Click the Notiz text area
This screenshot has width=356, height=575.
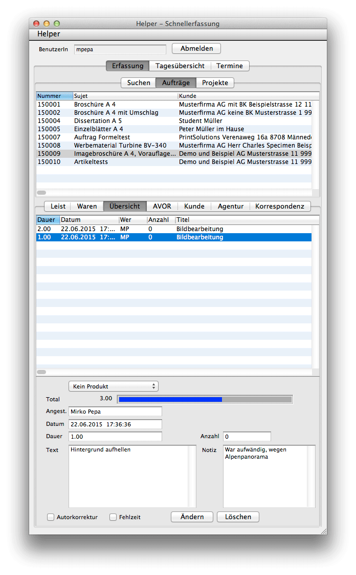point(265,476)
